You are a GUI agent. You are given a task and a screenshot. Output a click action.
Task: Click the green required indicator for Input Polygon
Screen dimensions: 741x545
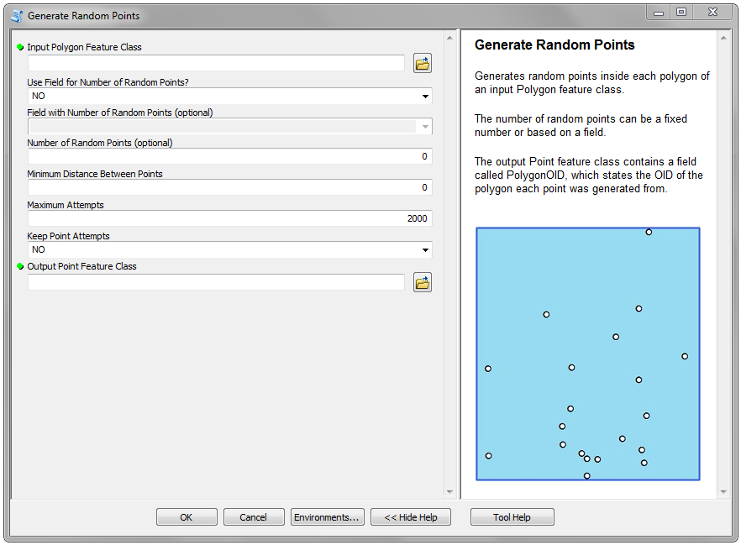(x=20, y=47)
